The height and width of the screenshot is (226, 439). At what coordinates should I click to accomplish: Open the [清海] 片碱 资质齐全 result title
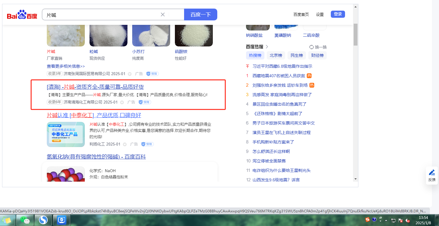(x=95, y=87)
